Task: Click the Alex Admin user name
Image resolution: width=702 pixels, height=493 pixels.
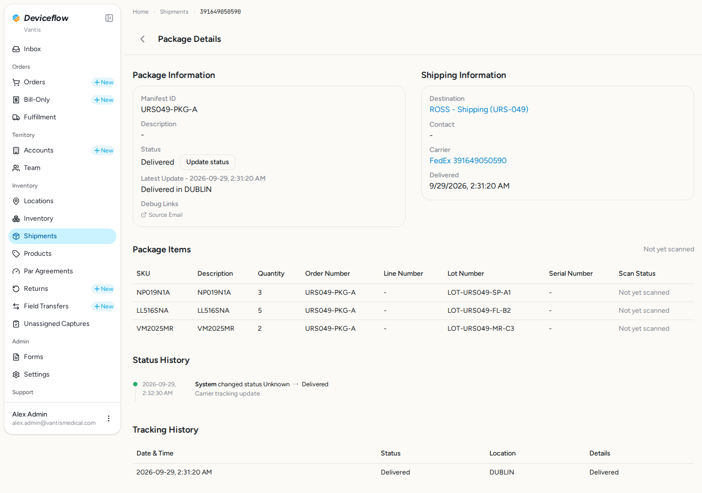Action: 30,415
